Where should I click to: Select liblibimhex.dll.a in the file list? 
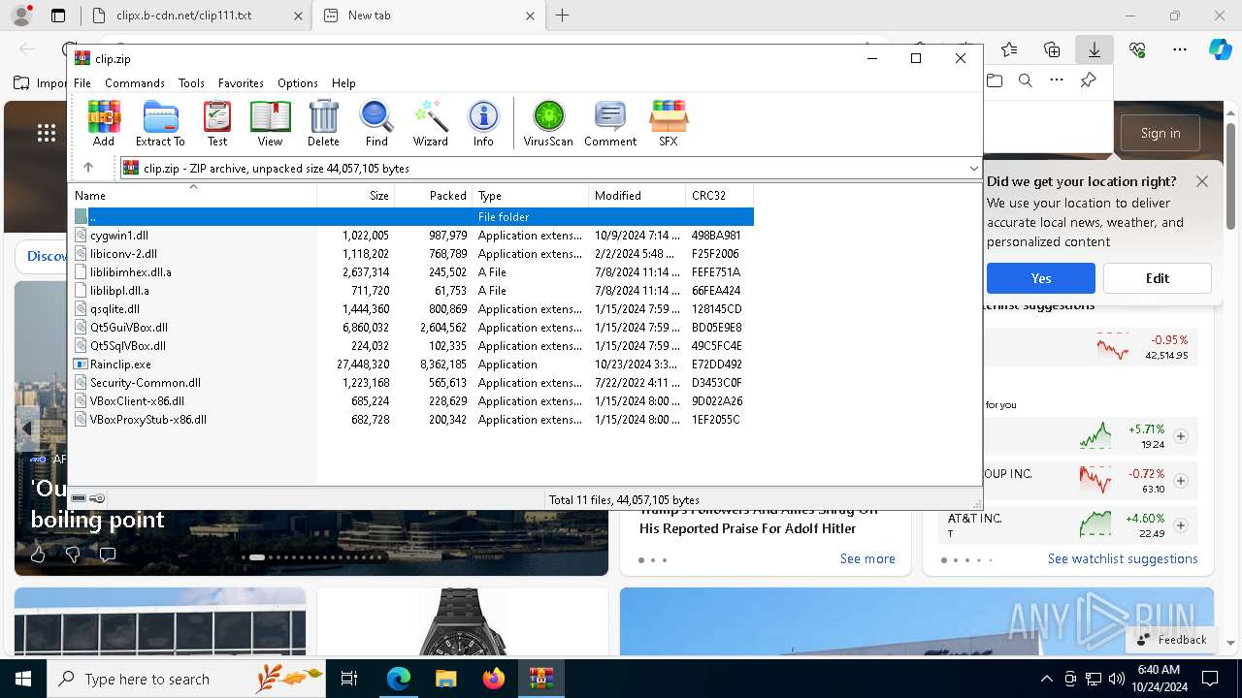(412, 272)
